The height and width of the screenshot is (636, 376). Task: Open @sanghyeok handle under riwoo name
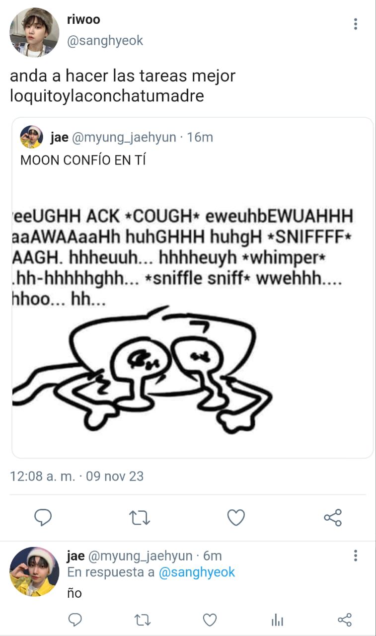point(105,40)
